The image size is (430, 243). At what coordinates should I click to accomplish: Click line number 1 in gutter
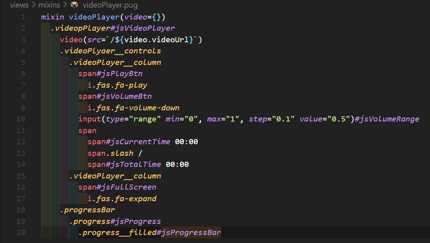click(x=23, y=17)
